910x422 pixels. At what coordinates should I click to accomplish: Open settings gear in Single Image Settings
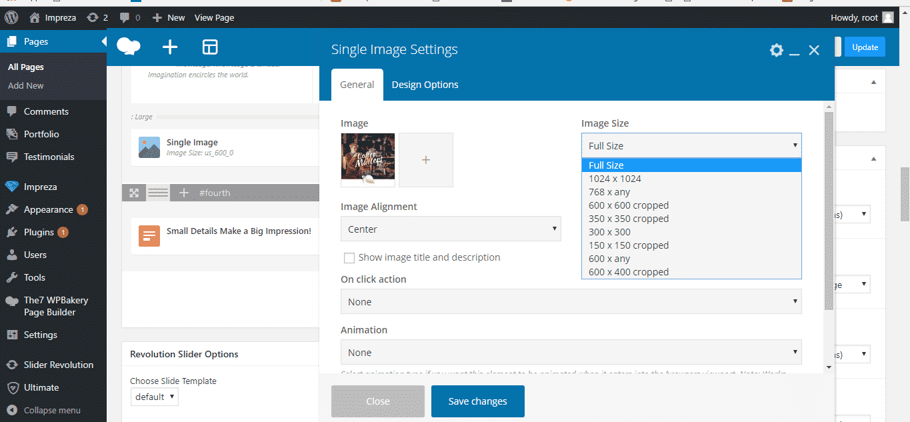[776, 50]
